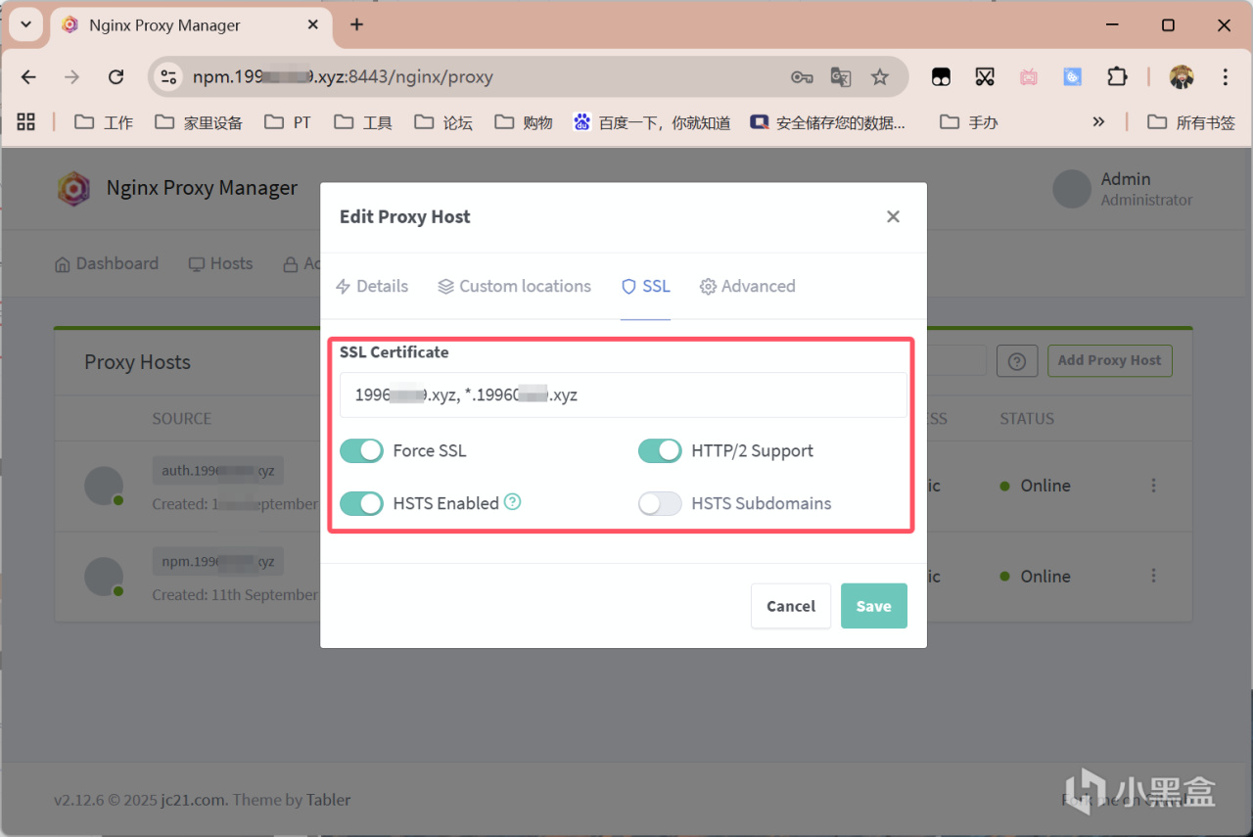The width and height of the screenshot is (1253, 837).
Task: Enable the HSTS Subdomains switch
Action: (x=660, y=503)
